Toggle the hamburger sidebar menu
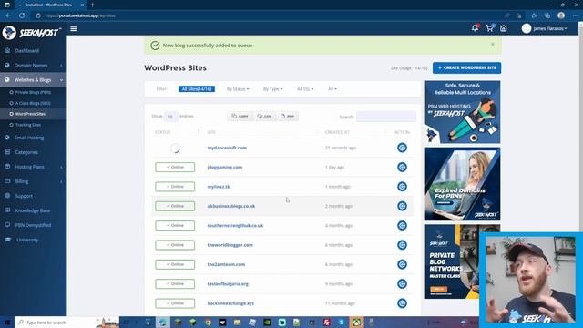The width and height of the screenshot is (583, 328). (x=74, y=28)
